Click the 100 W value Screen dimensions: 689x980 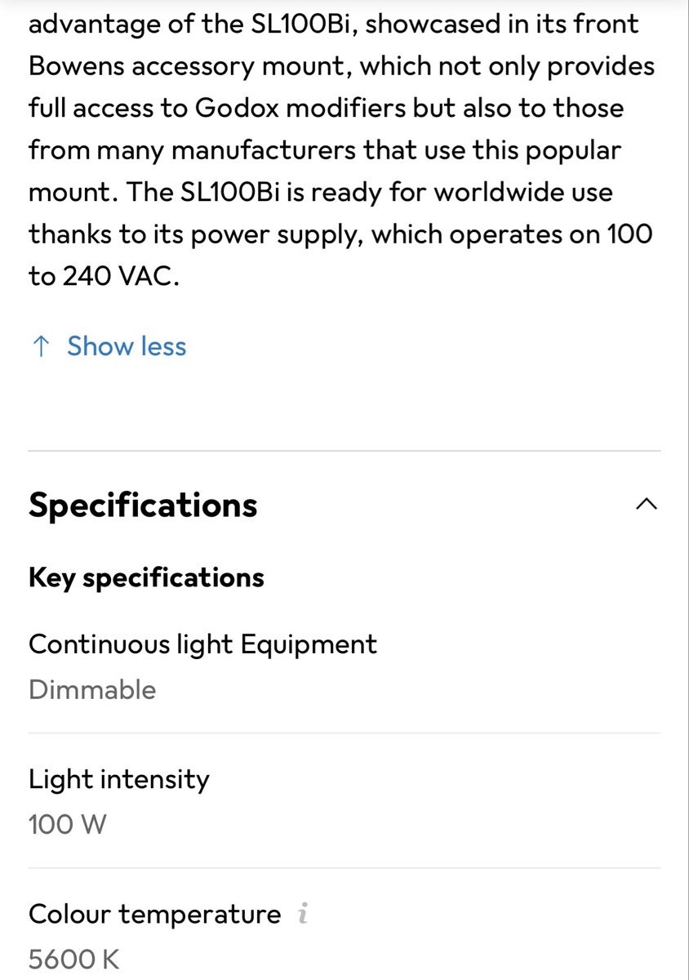coord(68,824)
